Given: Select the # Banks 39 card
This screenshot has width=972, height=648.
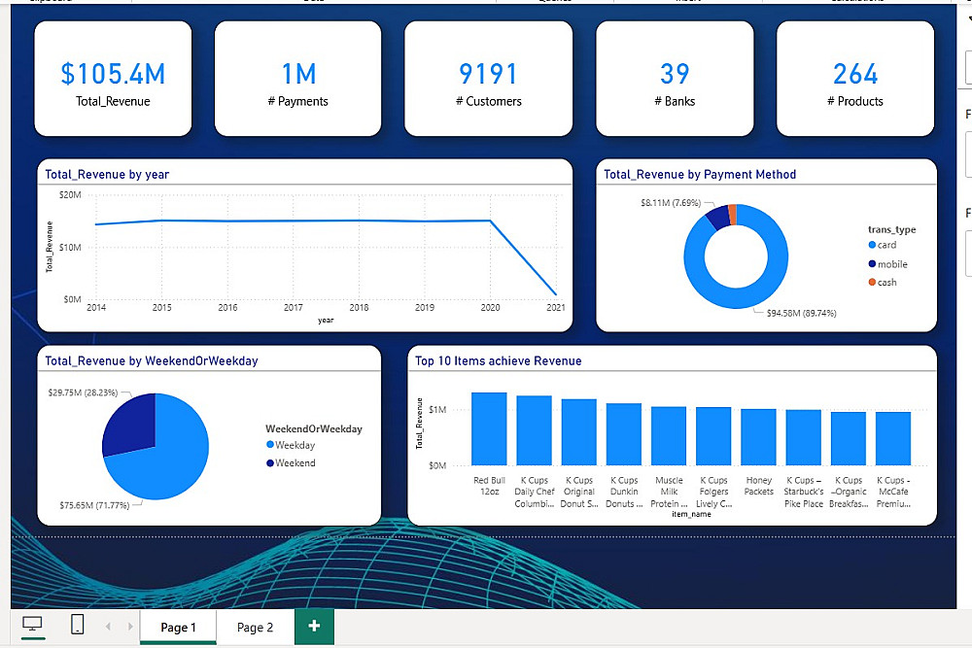Looking at the screenshot, I should click(675, 79).
